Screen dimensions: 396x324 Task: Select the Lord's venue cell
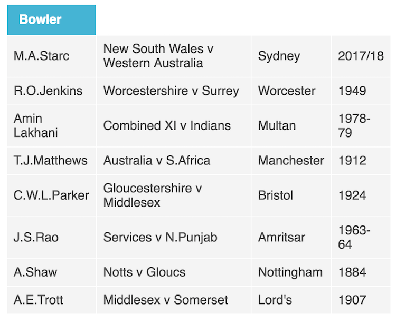275,300
